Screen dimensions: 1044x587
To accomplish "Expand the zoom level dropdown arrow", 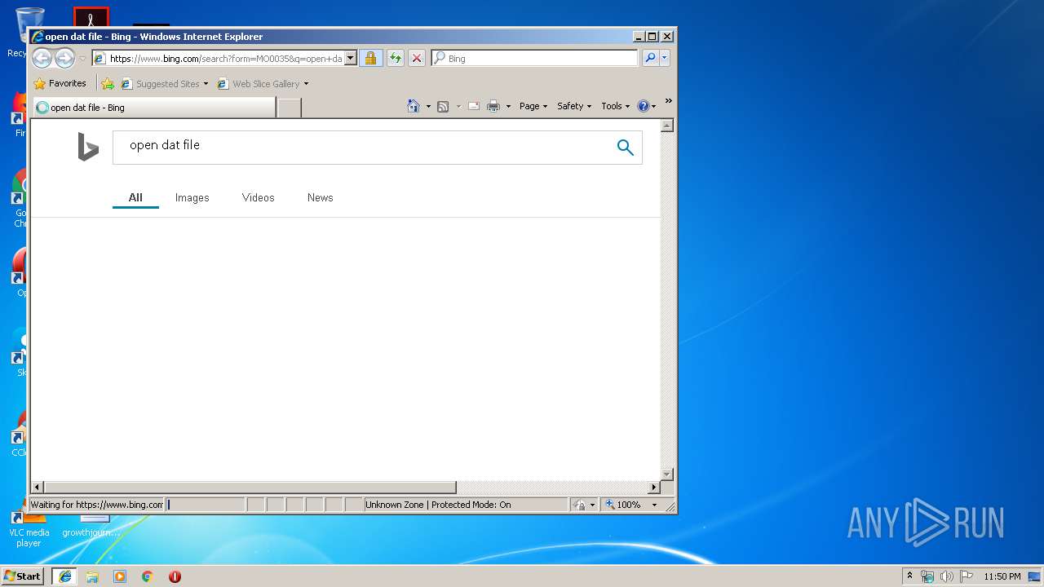I will tap(654, 505).
